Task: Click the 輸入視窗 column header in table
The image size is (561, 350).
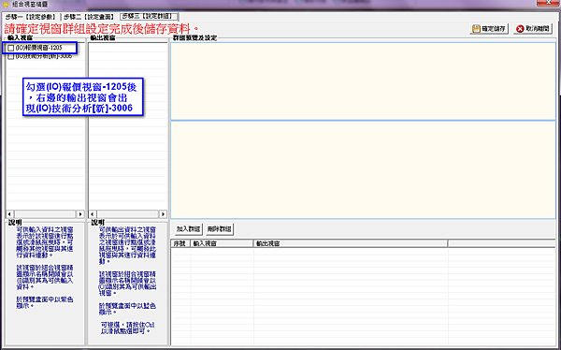Action: pos(222,243)
